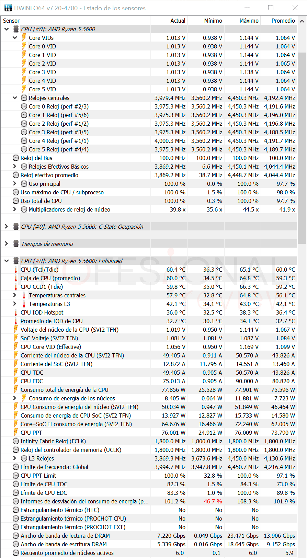Collapse the Relojes centrales group
307x558 pixels.
click(x=15, y=98)
